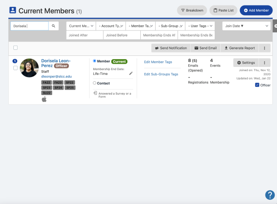Click the Registrations stat
Screen dimensions: 277x204
(198, 80)
